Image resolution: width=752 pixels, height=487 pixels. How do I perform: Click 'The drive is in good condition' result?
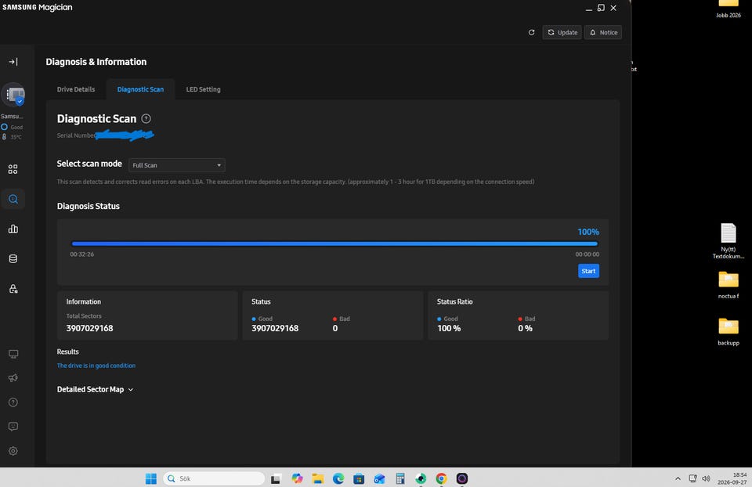tap(96, 366)
